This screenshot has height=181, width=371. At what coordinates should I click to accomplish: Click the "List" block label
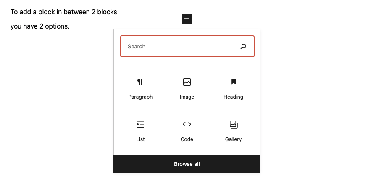pyautogui.click(x=140, y=139)
